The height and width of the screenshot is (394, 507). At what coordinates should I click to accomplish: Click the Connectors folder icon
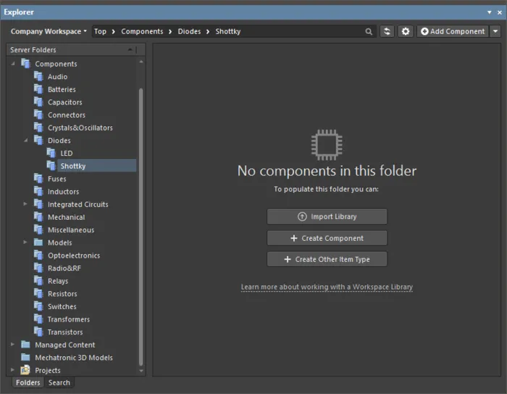point(38,115)
